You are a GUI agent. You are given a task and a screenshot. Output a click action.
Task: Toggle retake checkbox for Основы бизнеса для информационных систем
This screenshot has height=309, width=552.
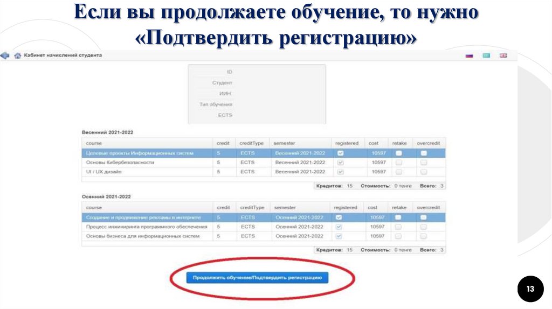398,236
